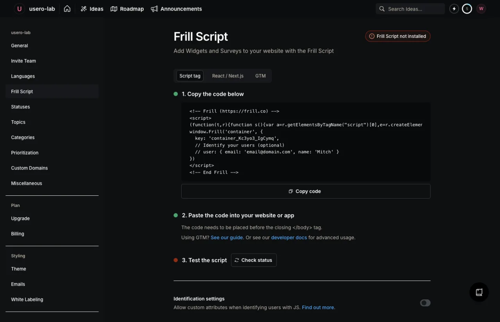Open Statuses settings in sidebar
Viewport: 500px width, 322px height.
click(52, 107)
